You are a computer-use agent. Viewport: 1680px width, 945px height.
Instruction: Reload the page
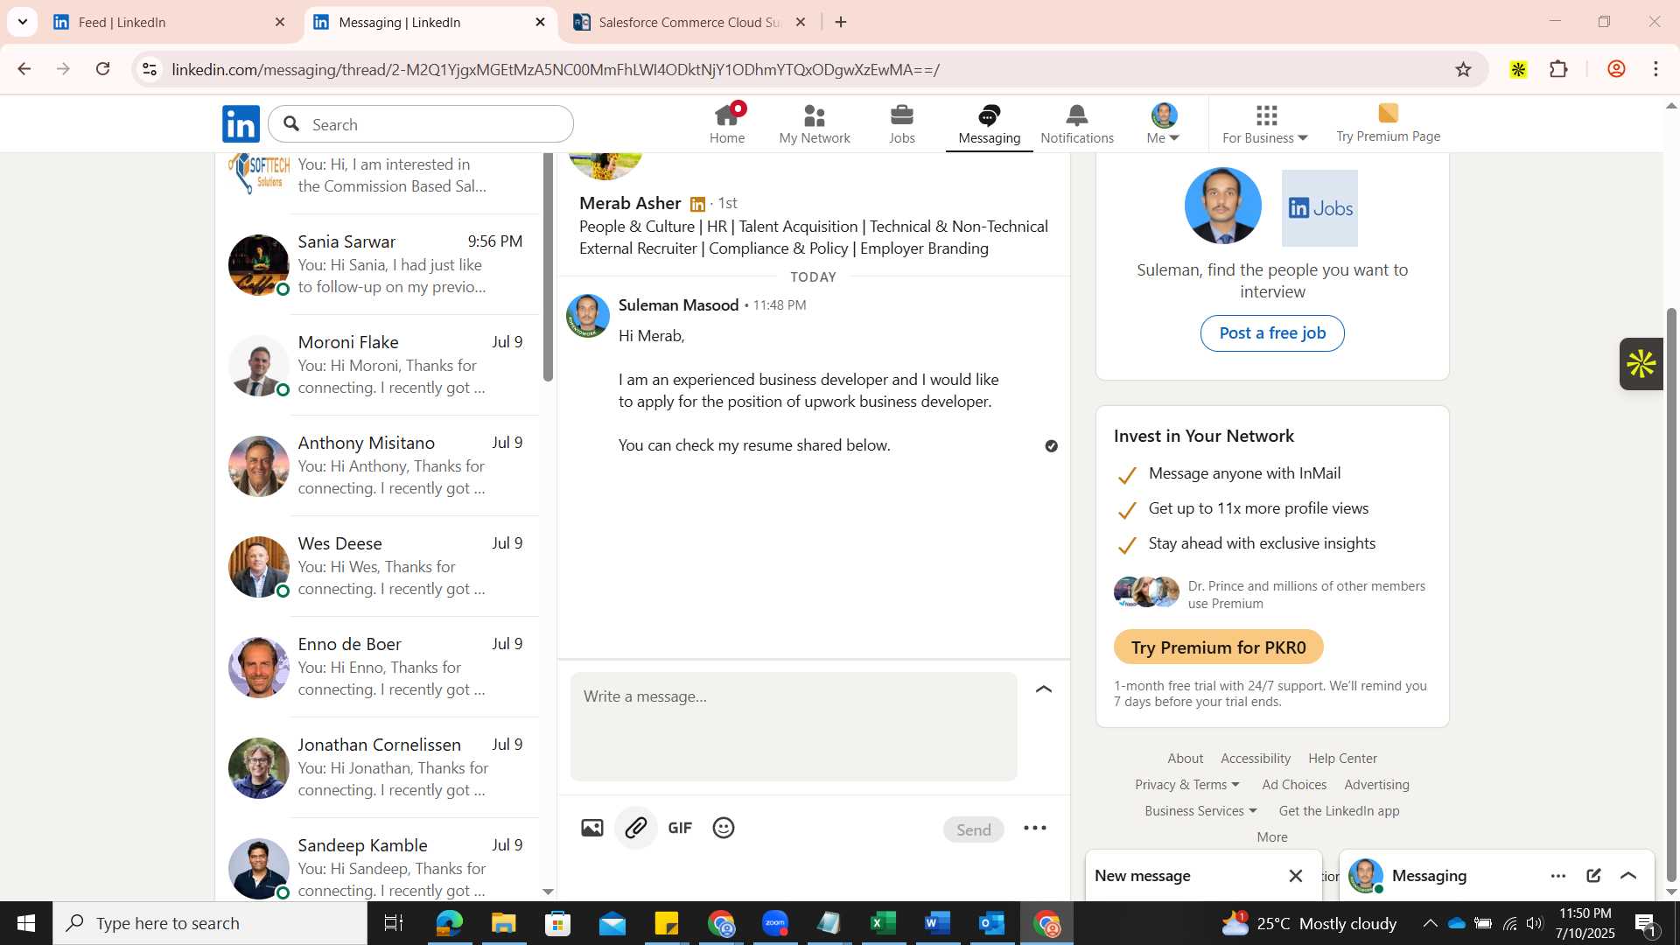pyautogui.click(x=103, y=69)
